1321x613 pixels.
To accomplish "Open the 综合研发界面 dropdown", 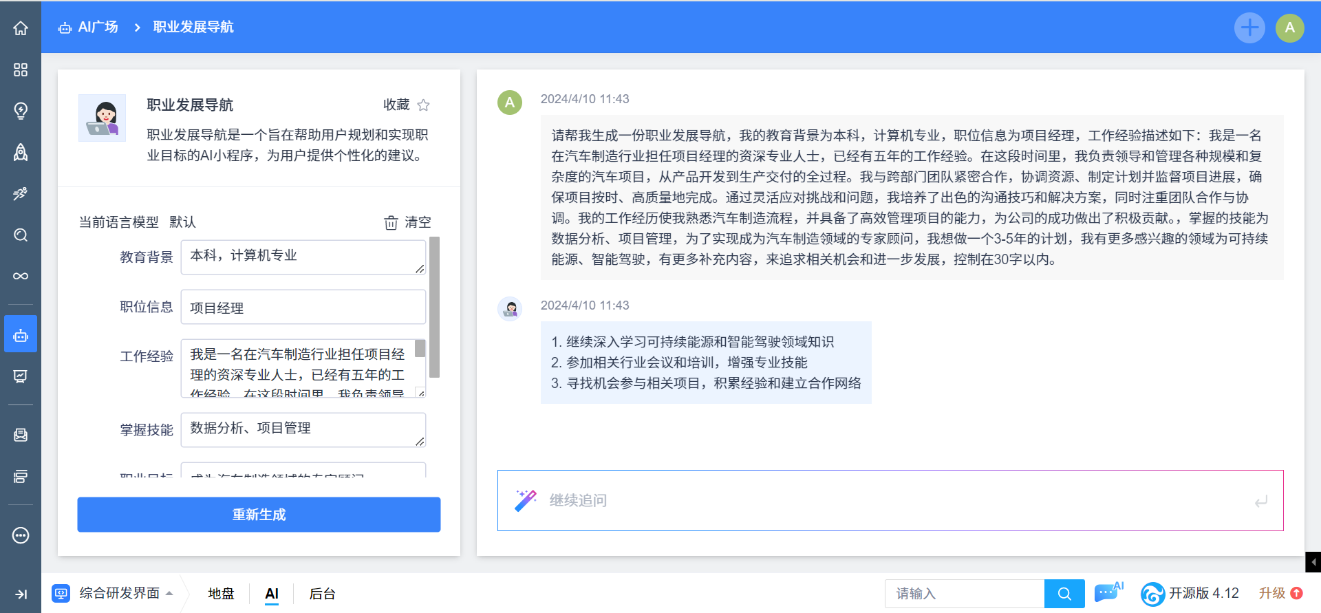I will click(113, 593).
